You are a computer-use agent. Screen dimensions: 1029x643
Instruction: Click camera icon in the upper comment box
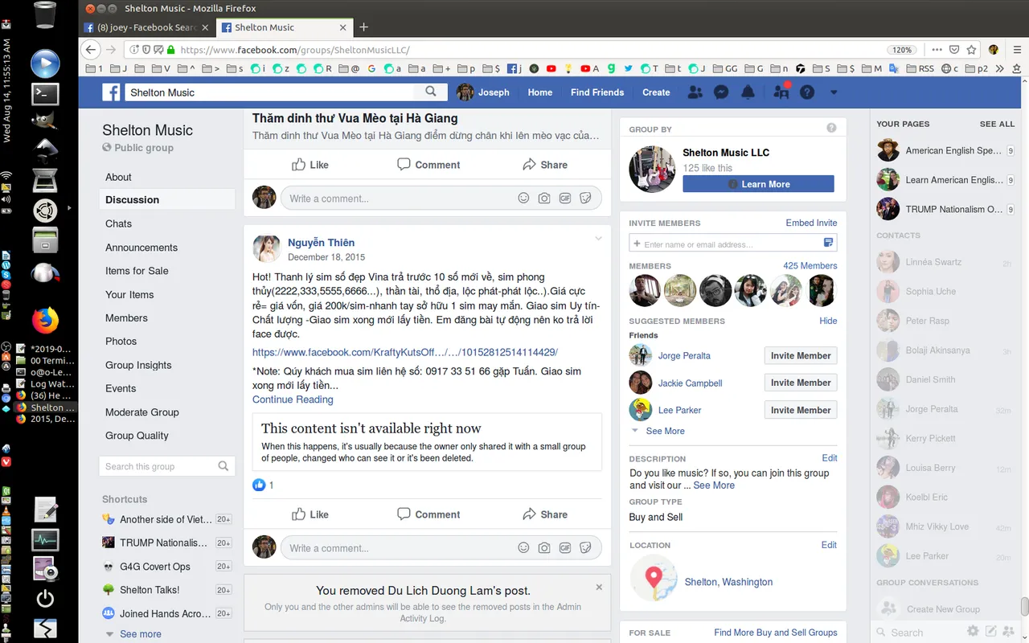coord(544,199)
